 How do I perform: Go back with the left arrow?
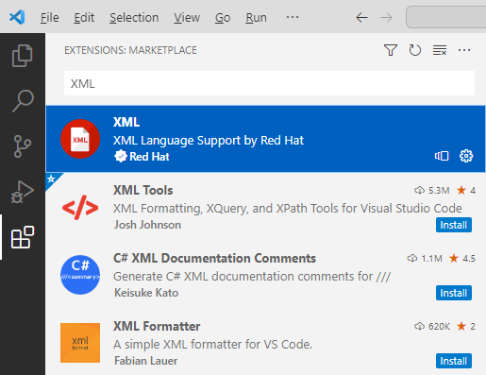tap(361, 17)
